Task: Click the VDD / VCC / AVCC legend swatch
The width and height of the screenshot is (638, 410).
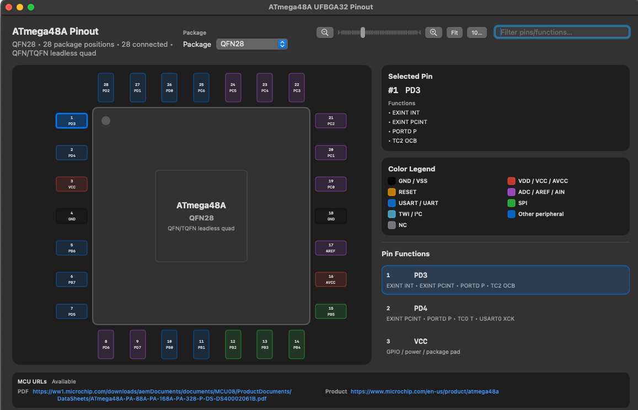Action: tap(511, 181)
